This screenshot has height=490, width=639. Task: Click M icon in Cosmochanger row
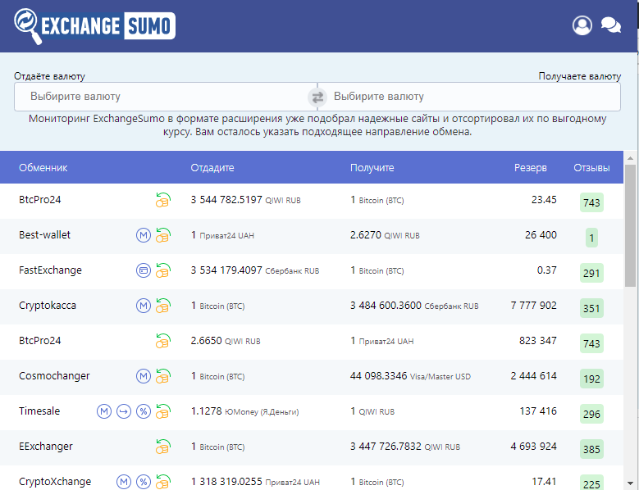(144, 376)
